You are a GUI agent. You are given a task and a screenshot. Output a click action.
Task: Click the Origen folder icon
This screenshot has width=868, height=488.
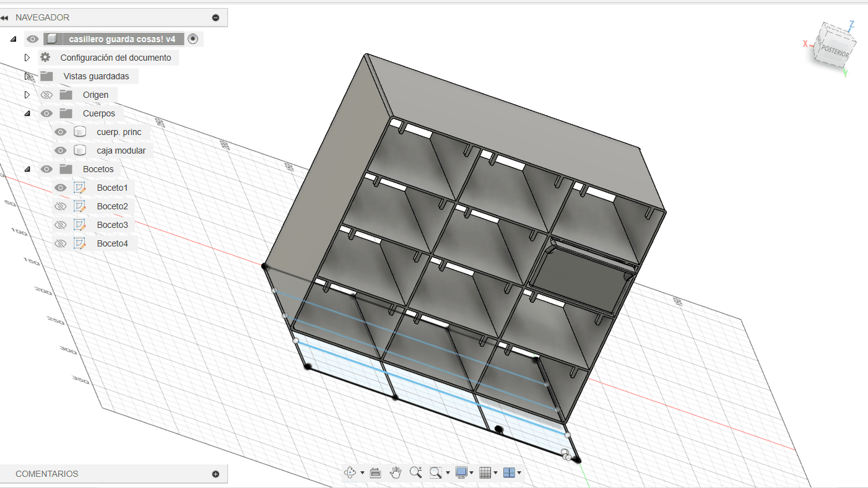point(66,95)
